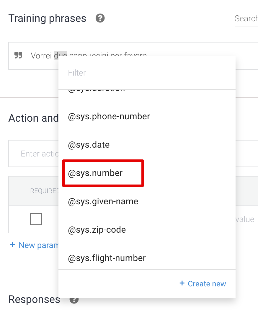The width and height of the screenshot is (258, 310).
Task: Select the @sys.flight-number entity
Action: (107, 258)
